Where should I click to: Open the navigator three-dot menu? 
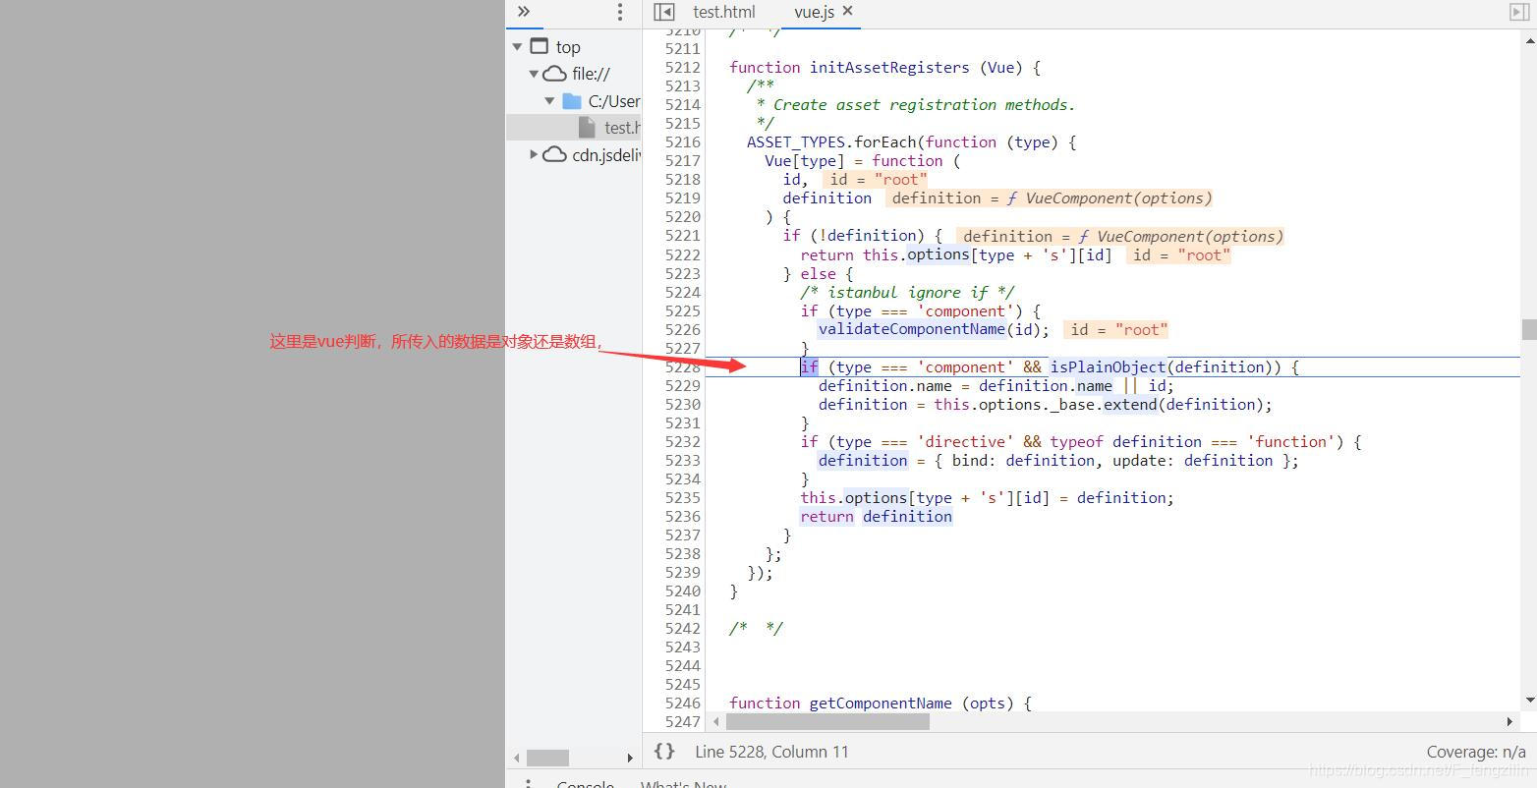(619, 12)
